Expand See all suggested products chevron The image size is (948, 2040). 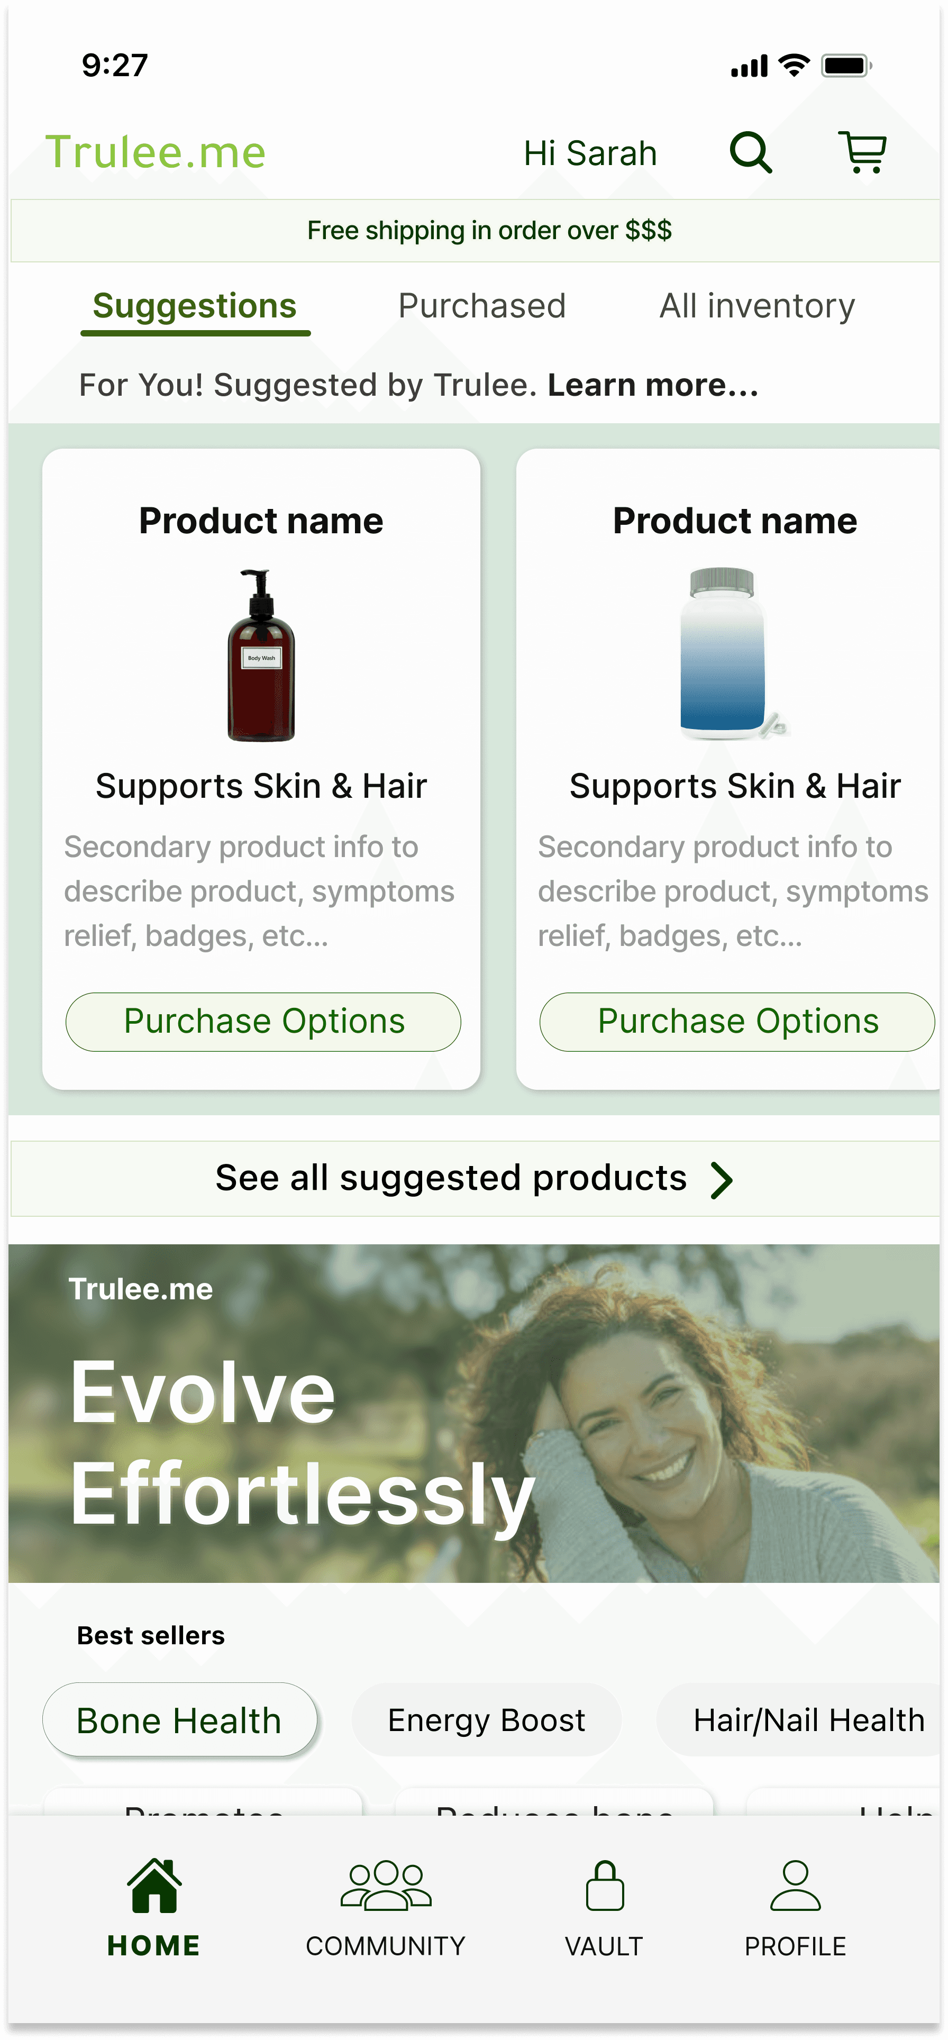pos(722,1180)
